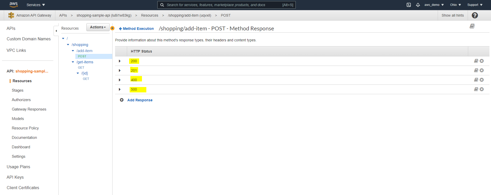The width and height of the screenshot is (491, 195).
Task: Edit documentation for the 200 response
Action: [x=476, y=61]
